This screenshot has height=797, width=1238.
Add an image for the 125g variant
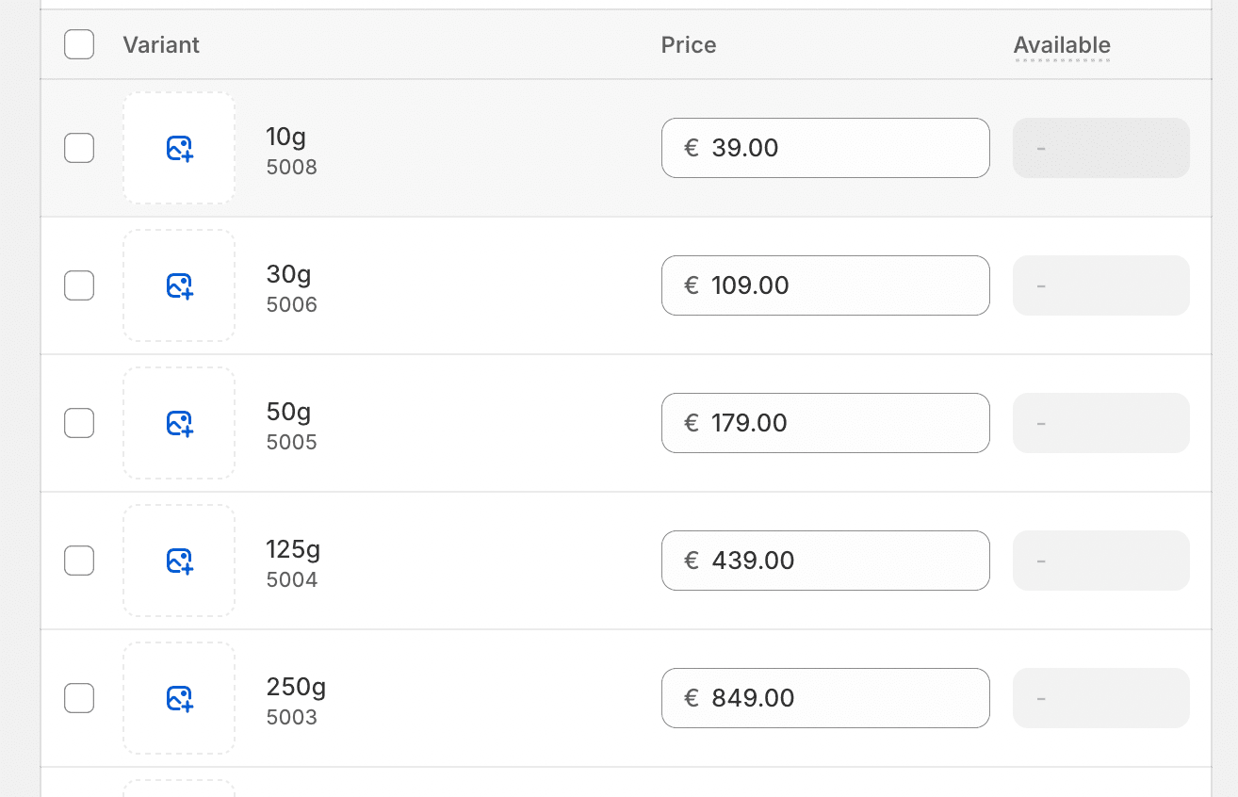coord(179,561)
